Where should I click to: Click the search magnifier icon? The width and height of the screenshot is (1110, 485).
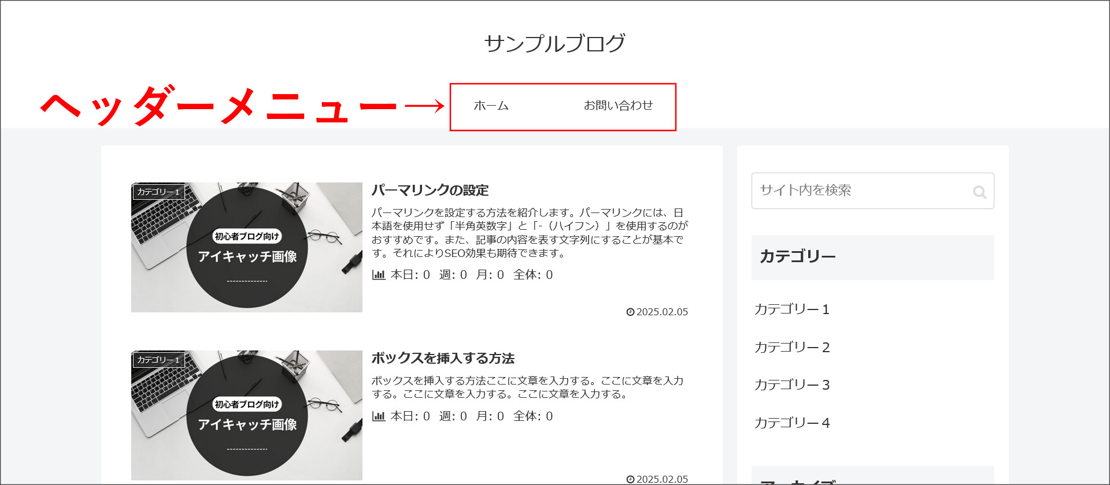979,192
